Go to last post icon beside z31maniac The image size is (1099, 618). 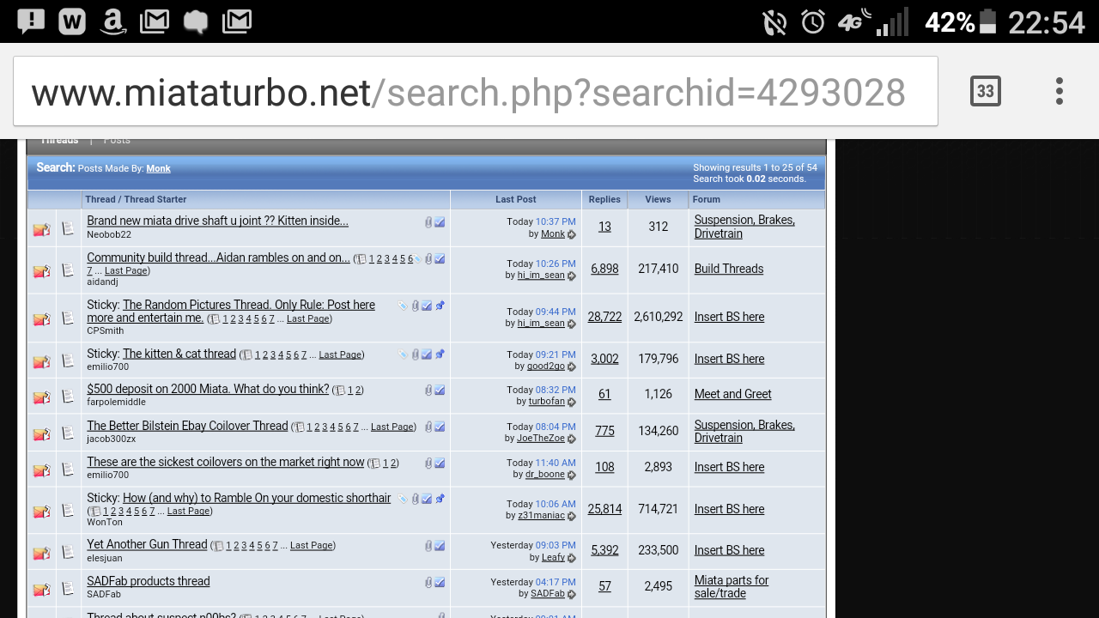tap(572, 516)
